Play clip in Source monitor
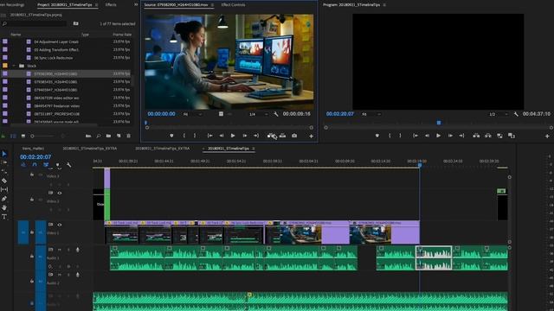Screen dimensions: 554x311 point(233,136)
